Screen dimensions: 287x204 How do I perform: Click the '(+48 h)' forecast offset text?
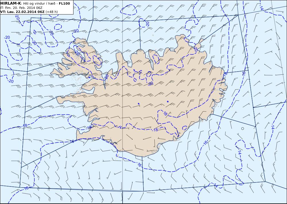point(52,12)
